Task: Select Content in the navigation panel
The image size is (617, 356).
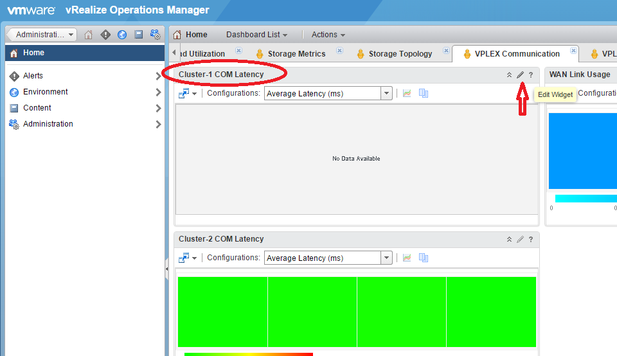Action: tap(85, 108)
